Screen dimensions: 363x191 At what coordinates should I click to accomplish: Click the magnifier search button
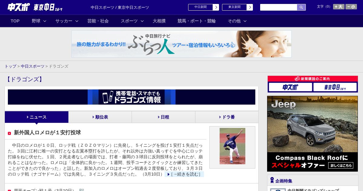[x=301, y=7]
